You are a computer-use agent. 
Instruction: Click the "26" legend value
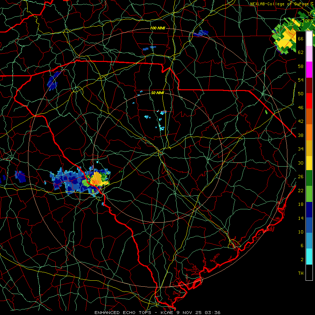(301, 177)
